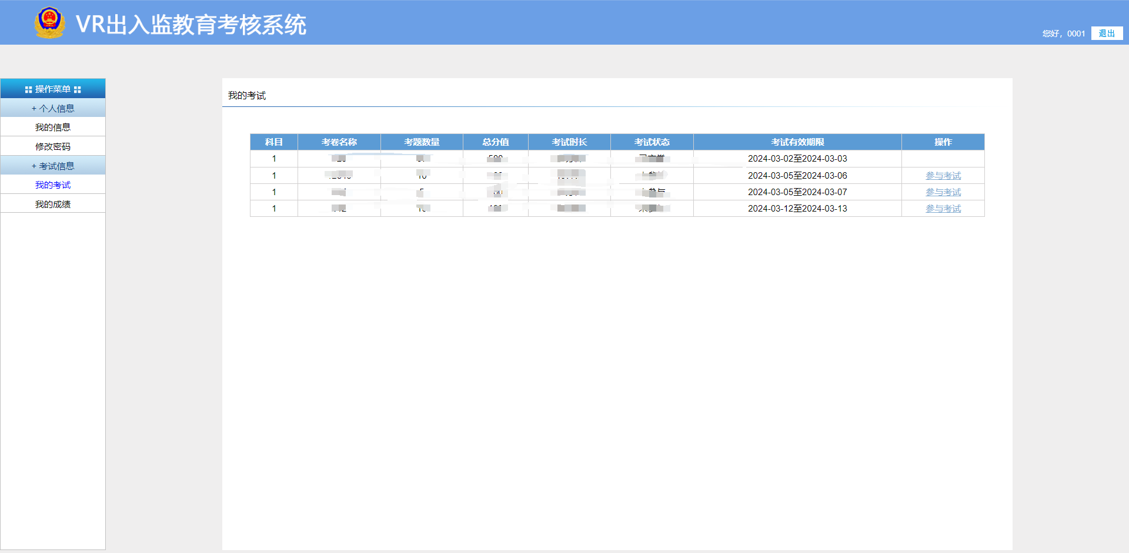
Task: Click the 您好, 0001 user greeting
Action: coord(1063,33)
